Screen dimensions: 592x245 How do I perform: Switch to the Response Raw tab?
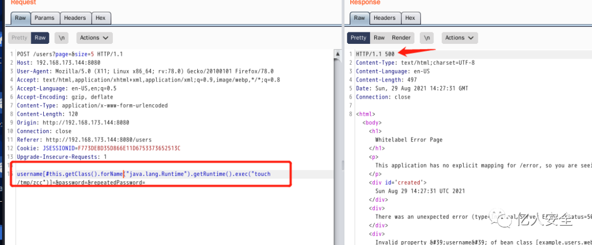(x=360, y=18)
